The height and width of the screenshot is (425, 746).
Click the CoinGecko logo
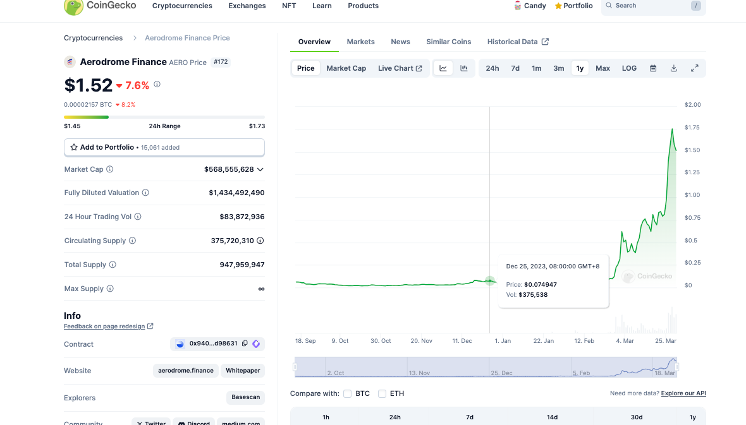[x=100, y=6]
